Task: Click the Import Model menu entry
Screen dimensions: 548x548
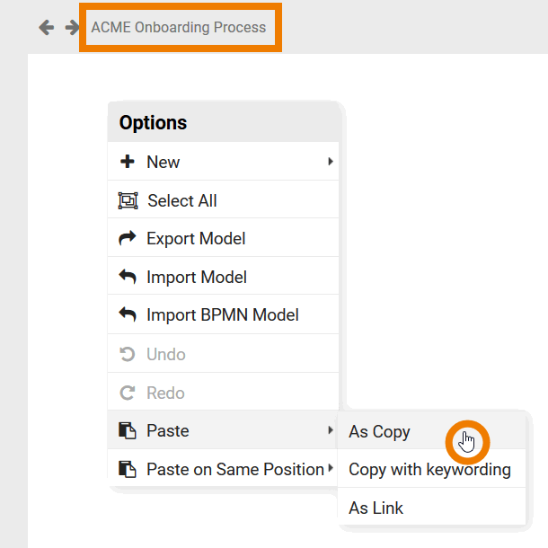Action: point(197,277)
